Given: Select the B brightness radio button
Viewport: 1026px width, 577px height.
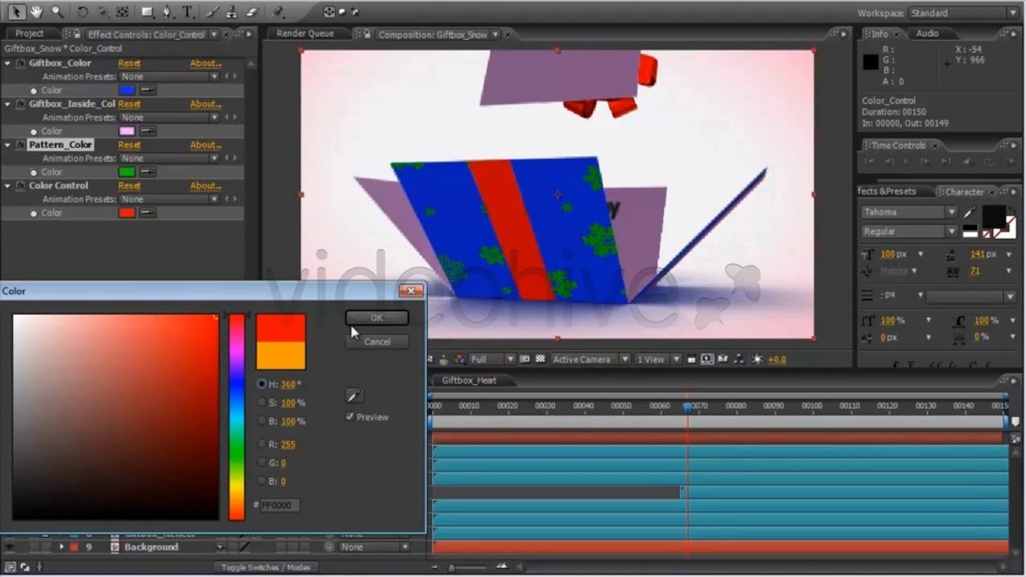Looking at the screenshot, I should tap(262, 421).
